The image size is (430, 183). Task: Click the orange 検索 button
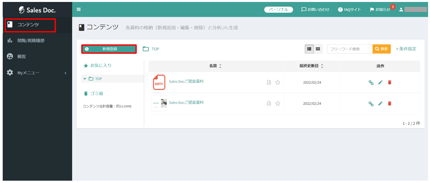pyautogui.click(x=381, y=49)
